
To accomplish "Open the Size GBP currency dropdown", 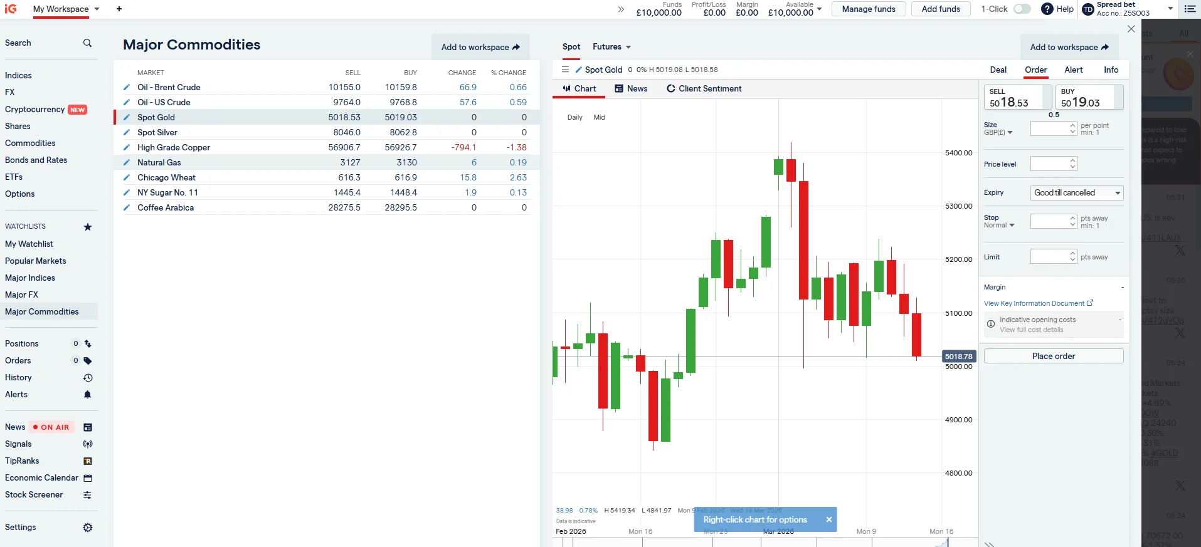I will (x=998, y=132).
